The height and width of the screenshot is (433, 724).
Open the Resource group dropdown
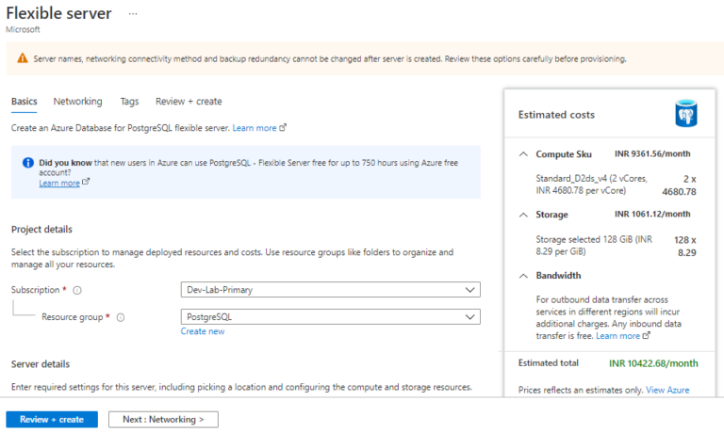[329, 317]
